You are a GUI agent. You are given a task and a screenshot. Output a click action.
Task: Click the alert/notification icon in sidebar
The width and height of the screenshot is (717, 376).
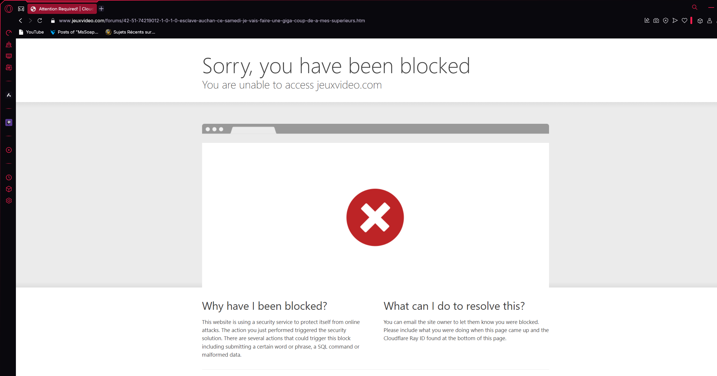(x=9, y=45)
